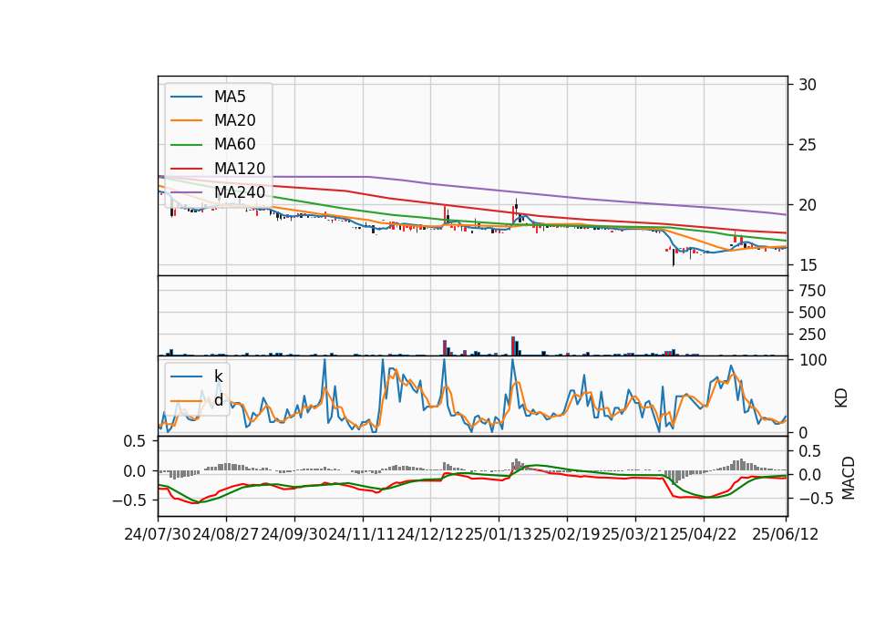Click the volume axis value 500
The width and height of the screenshot is (875, 629).
(812, 313)
